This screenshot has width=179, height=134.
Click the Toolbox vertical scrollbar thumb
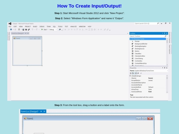tap(167, 41)
